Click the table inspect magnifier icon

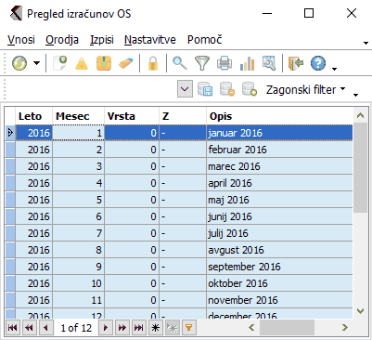pos(269,63)
